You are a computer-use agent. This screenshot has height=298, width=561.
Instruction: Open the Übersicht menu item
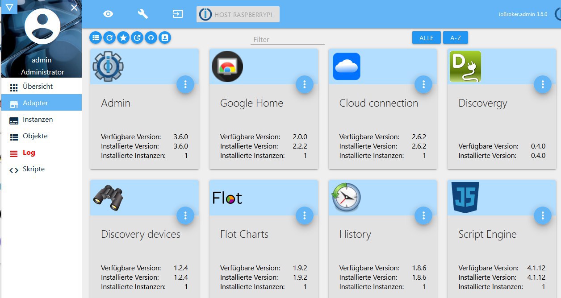(42, 87)
